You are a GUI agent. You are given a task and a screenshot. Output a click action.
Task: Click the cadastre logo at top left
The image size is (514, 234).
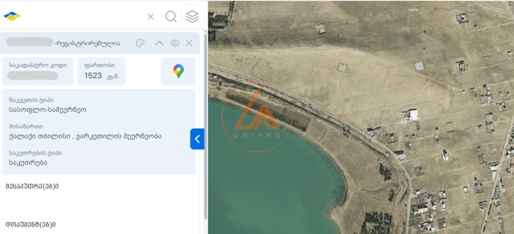click(x=12, y=16)
